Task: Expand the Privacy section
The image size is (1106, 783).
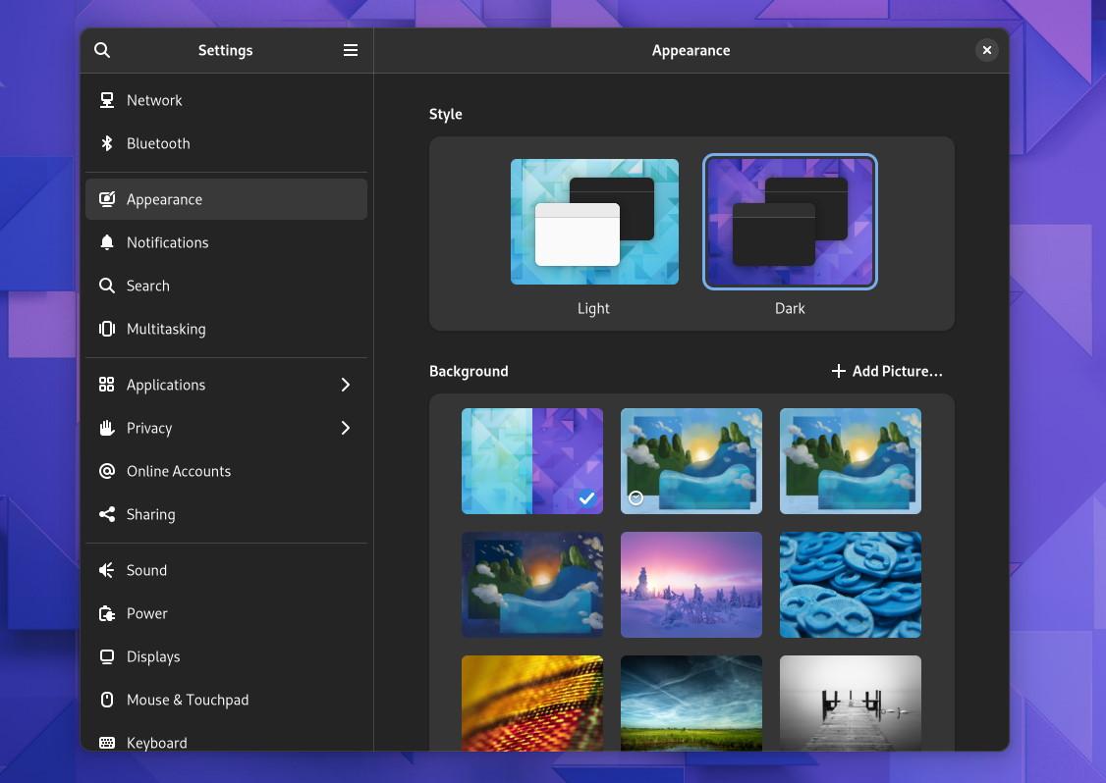Action: click(226, 428)
